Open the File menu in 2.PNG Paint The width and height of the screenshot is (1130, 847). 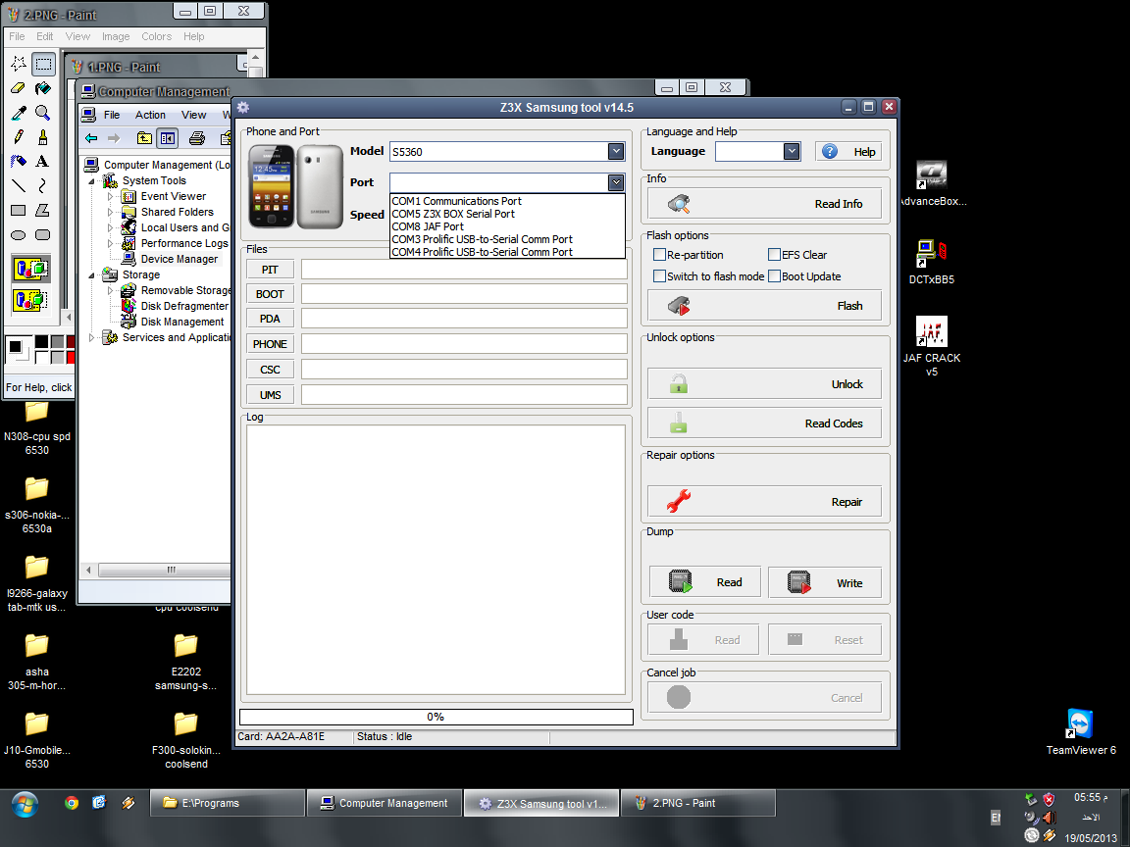17,36
